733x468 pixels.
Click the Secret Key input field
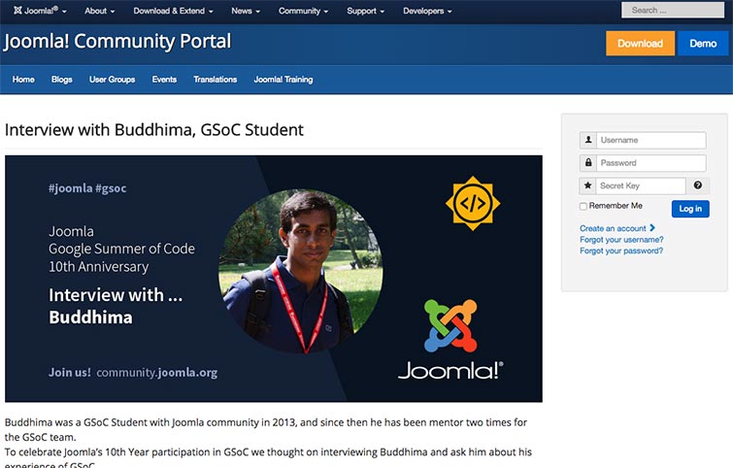coord(641,186)
